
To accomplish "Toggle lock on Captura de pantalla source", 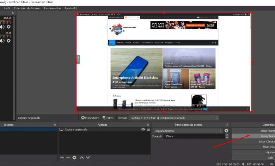I will pyautogui.click(x=148, y=130).
